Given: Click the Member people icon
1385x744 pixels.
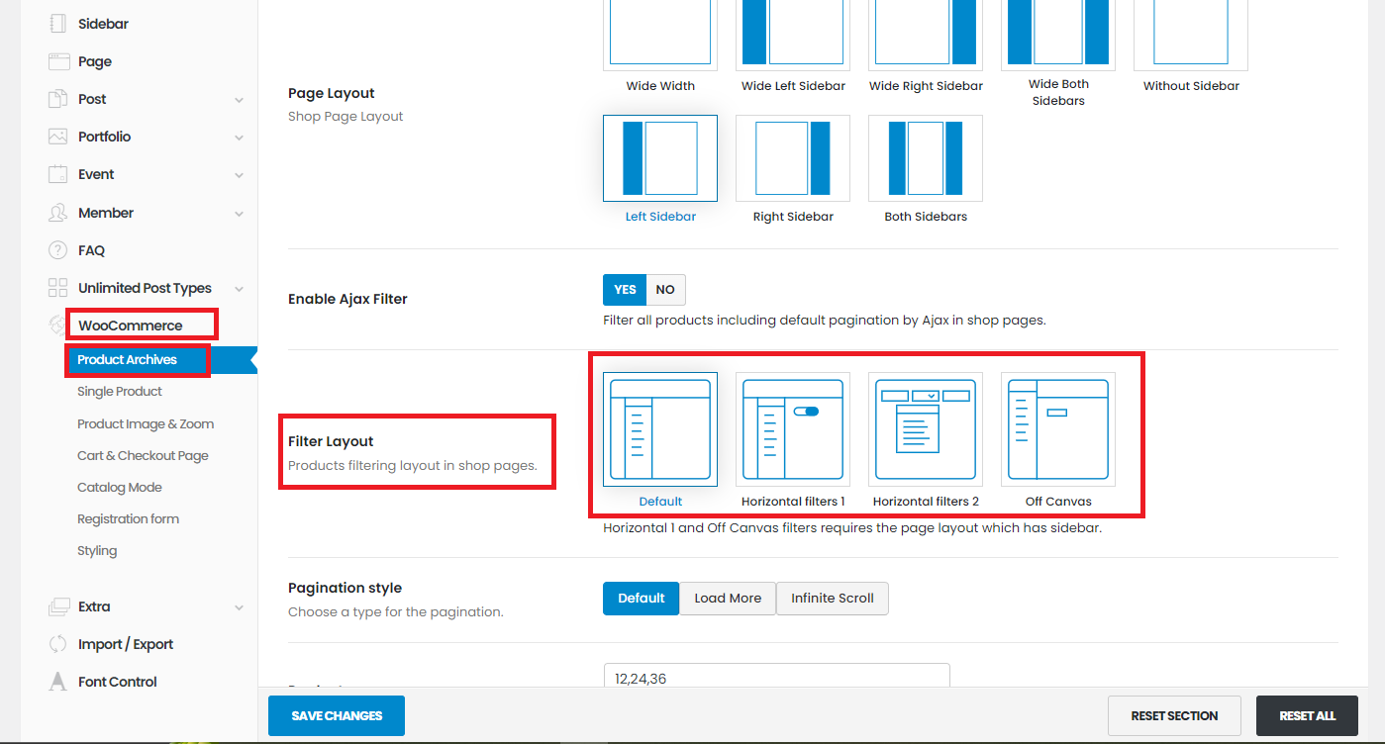Looking at the screenshot, I should coord(57,213).
